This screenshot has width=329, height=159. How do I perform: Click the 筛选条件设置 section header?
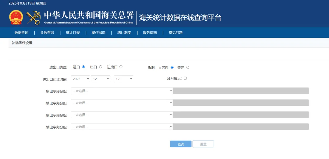point(22,43)
